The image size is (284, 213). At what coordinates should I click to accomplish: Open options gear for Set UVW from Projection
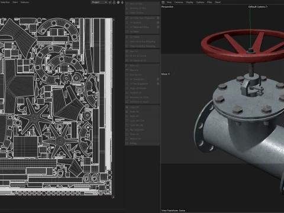[x=158, y=18]
